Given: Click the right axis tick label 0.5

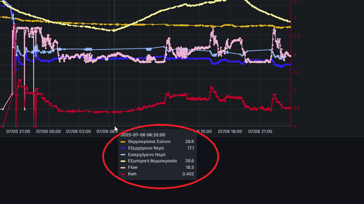Looking at the screenshot, I should pos(296,108).
